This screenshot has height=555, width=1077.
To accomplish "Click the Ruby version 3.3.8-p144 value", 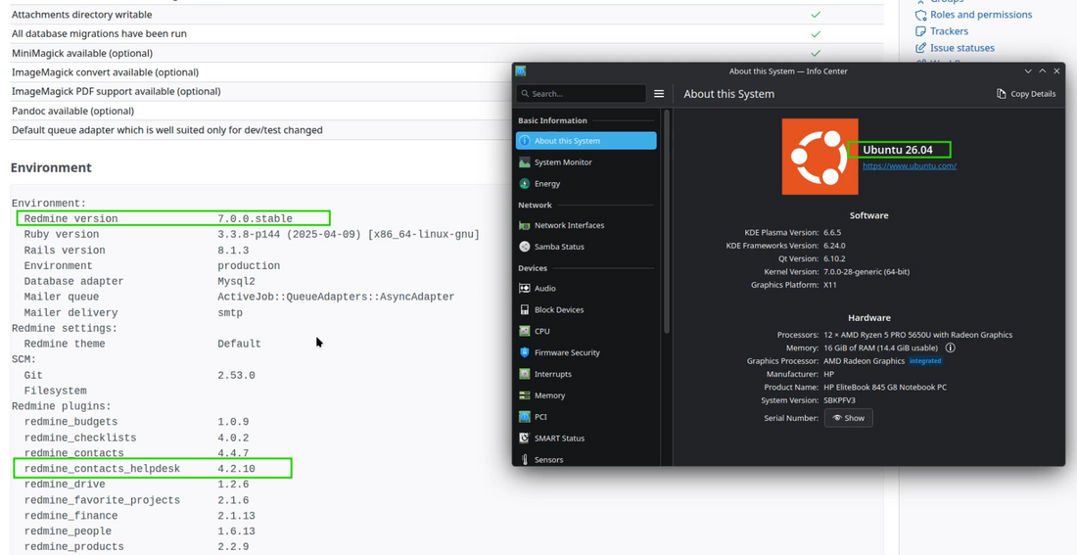I will 349,234.
